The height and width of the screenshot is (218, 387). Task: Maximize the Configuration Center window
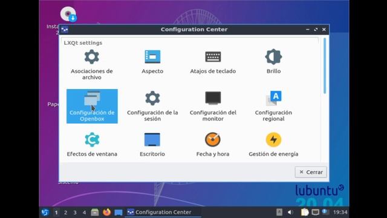(316, 30)
